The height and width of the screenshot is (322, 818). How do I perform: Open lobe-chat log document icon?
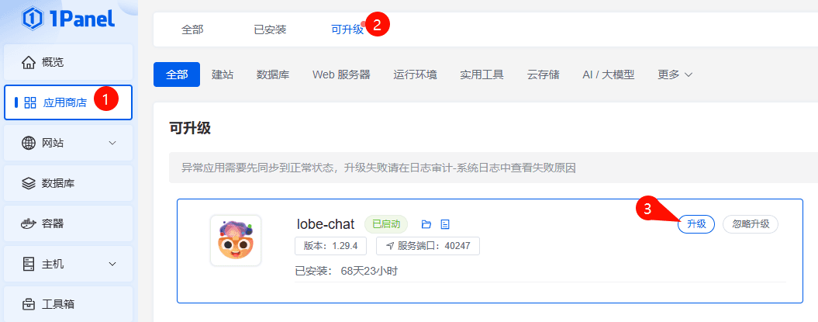point(445,224)
